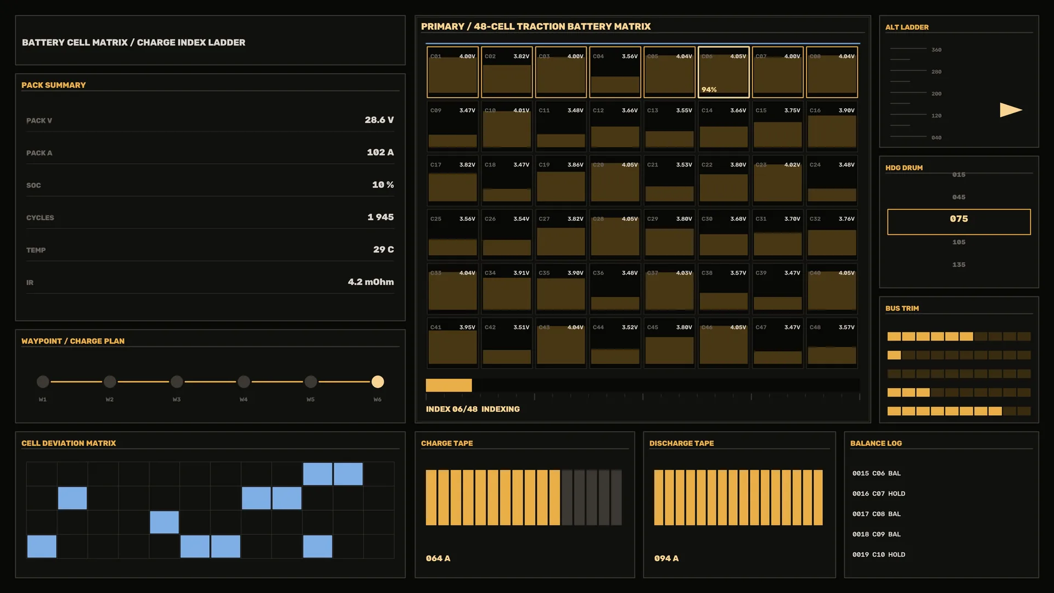Click ALT ladder 280 mark
The height and width of the screenshot is (593, 1054).
point(937,72)
